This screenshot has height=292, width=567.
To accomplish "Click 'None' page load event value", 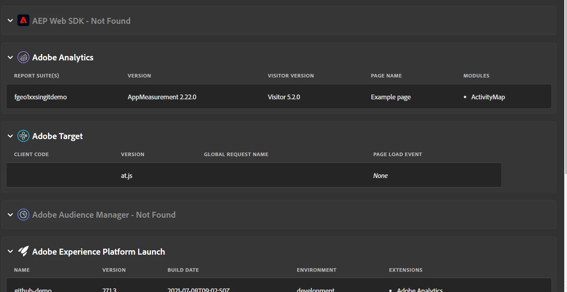I will pyautogui.click(x=381, y=176).
